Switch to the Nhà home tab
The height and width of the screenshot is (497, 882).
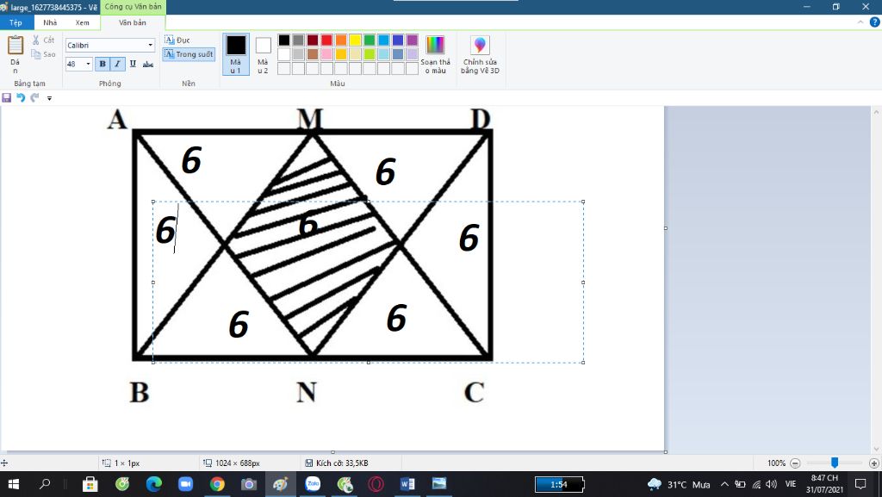[50, 22]
